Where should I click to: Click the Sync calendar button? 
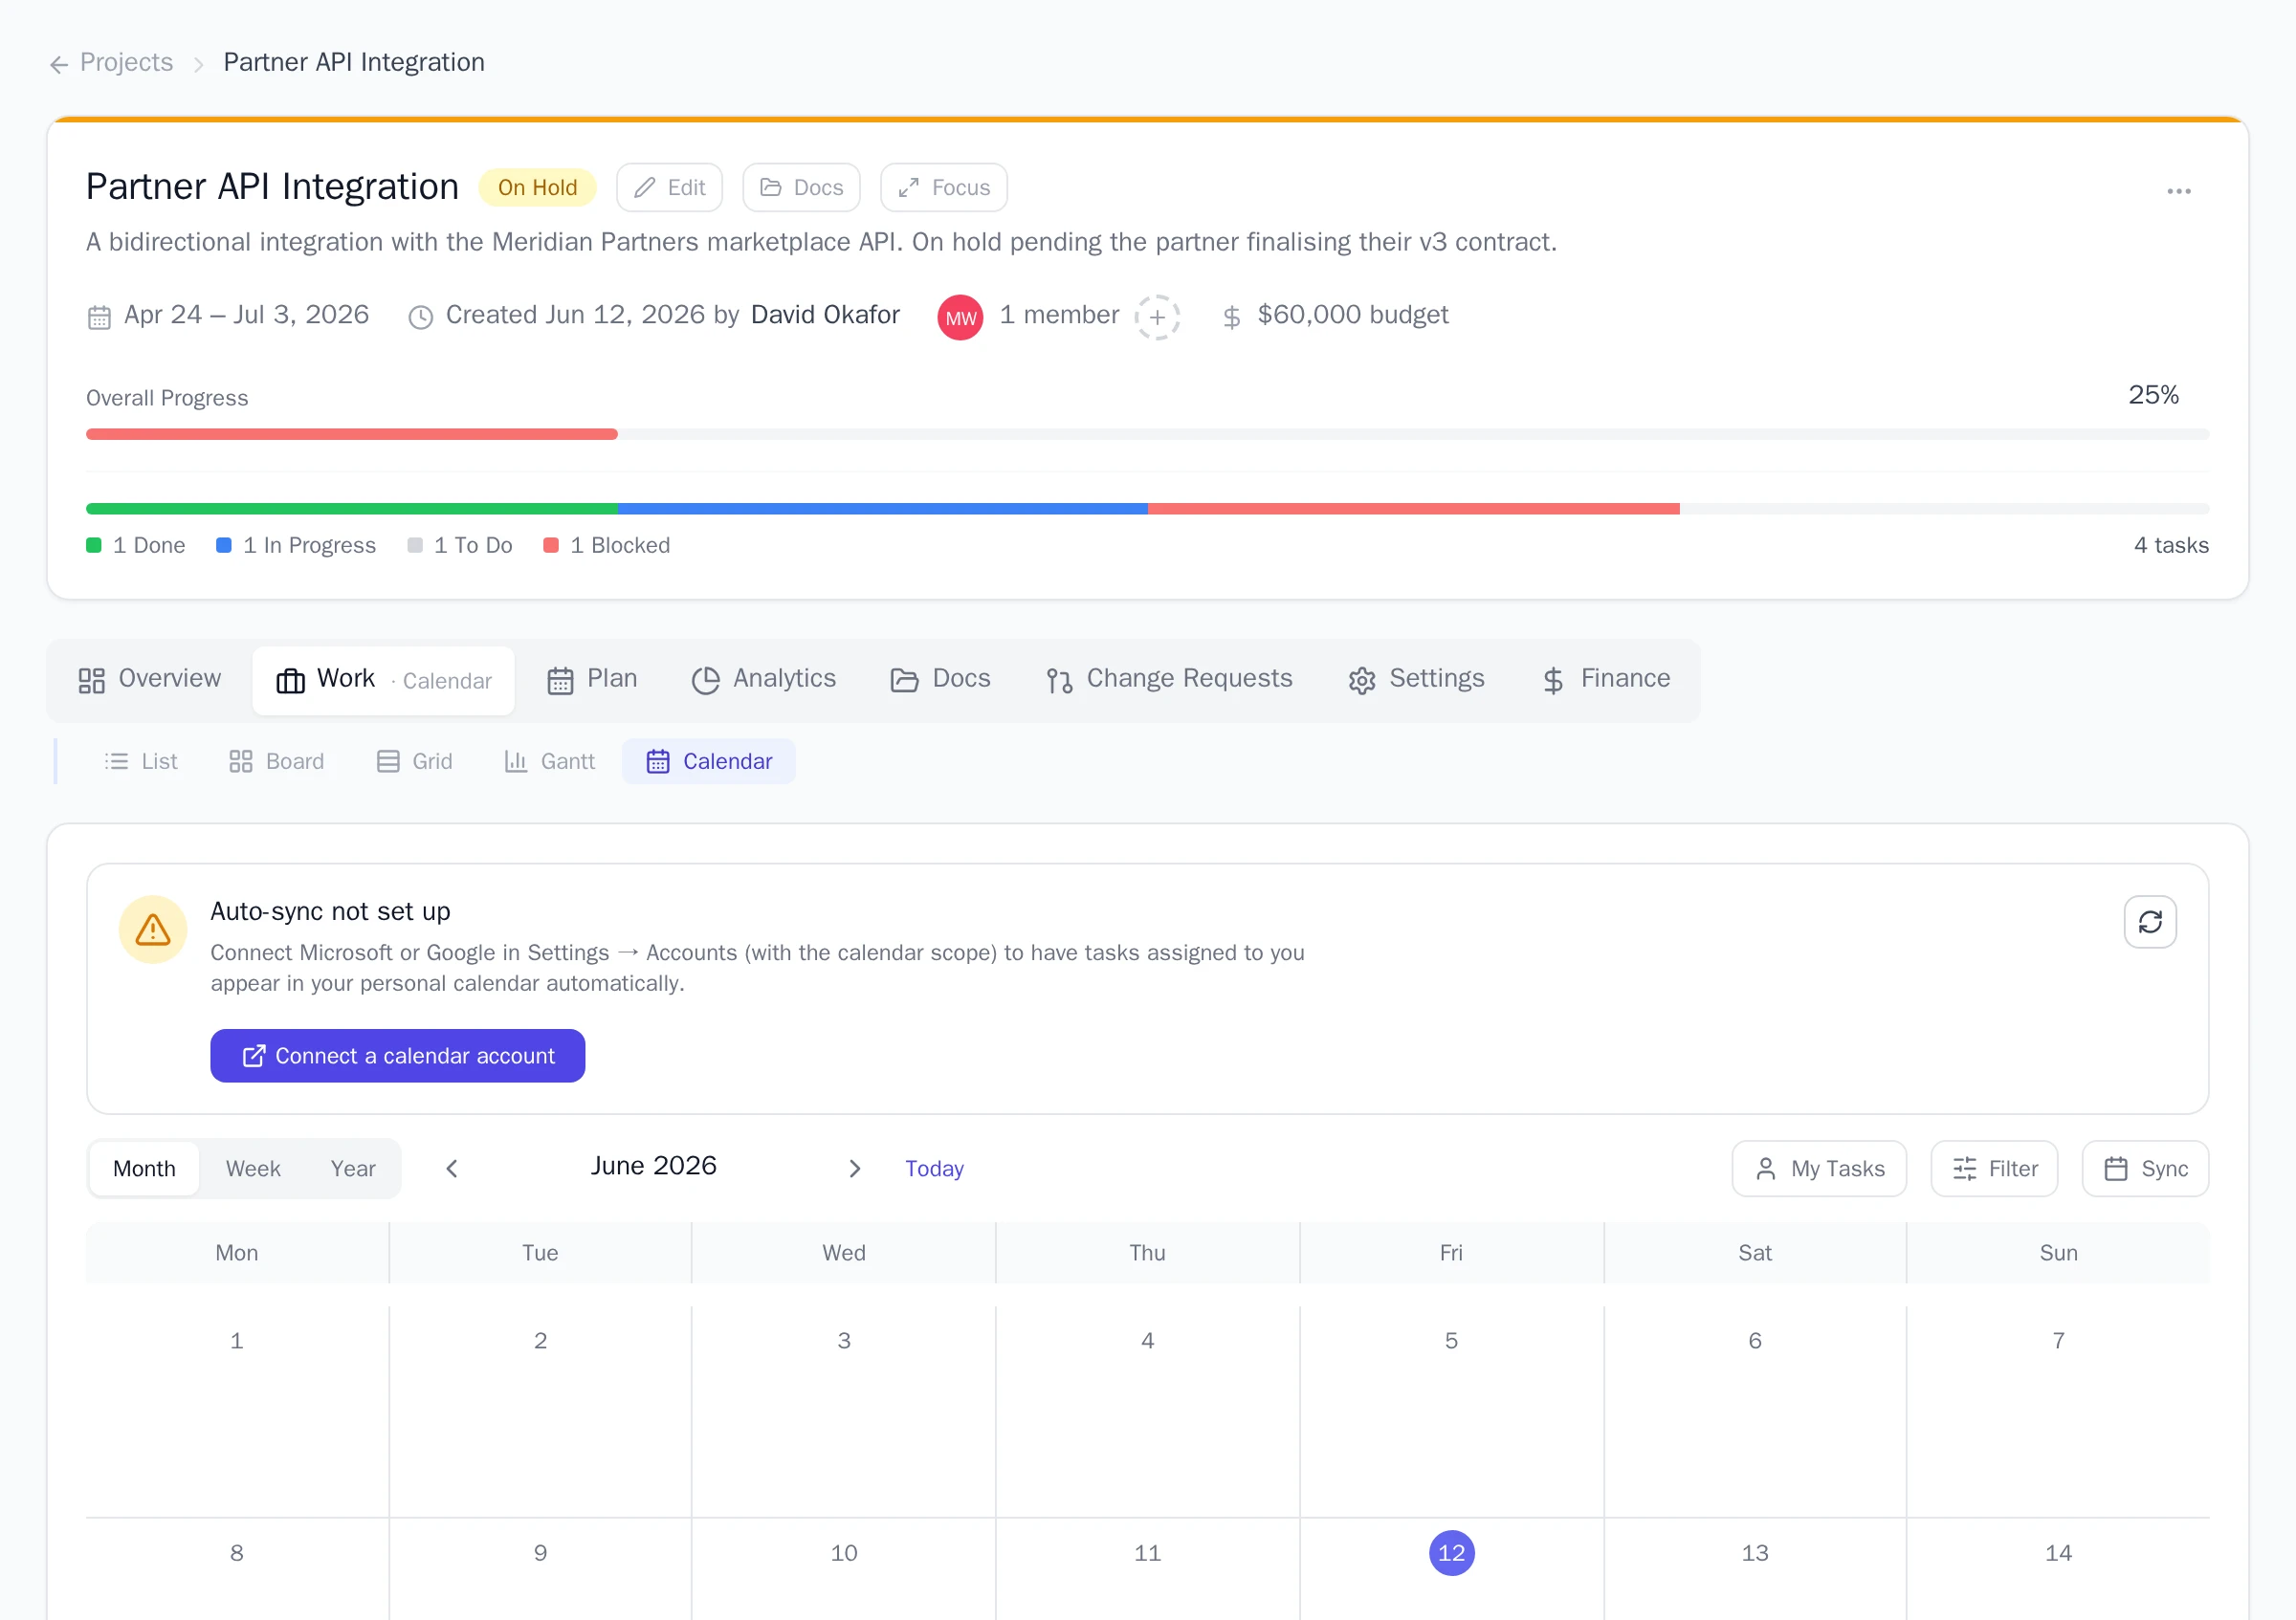point(2145,1169)
